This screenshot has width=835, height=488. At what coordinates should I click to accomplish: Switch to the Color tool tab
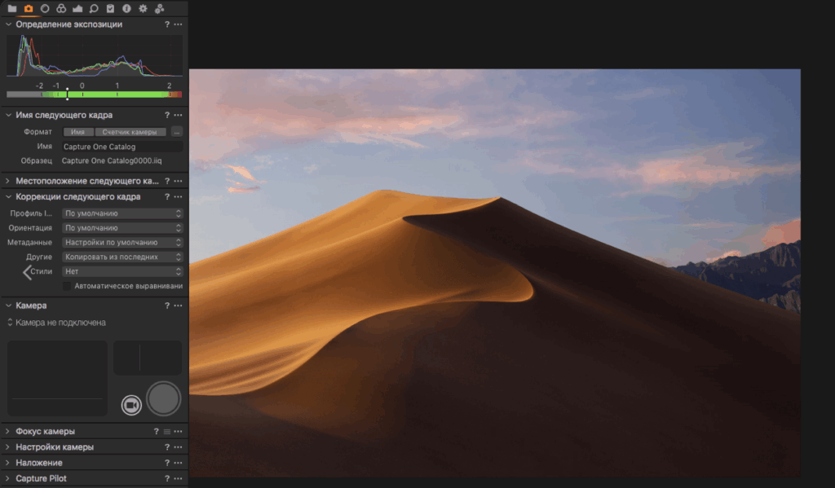pos(61,8)
